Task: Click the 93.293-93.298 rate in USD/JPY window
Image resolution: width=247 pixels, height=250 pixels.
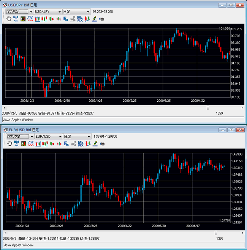Action: [x=103, y=12]
